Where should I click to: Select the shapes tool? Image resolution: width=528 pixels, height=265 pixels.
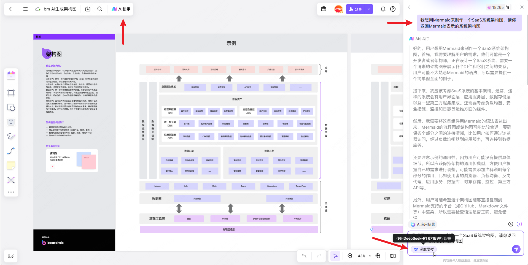coord(11,107)
